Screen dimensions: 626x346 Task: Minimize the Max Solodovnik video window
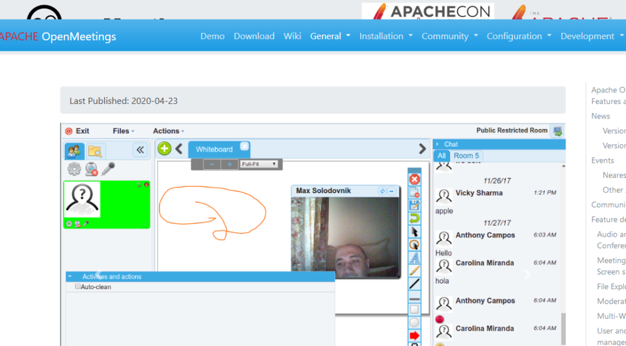392,191
